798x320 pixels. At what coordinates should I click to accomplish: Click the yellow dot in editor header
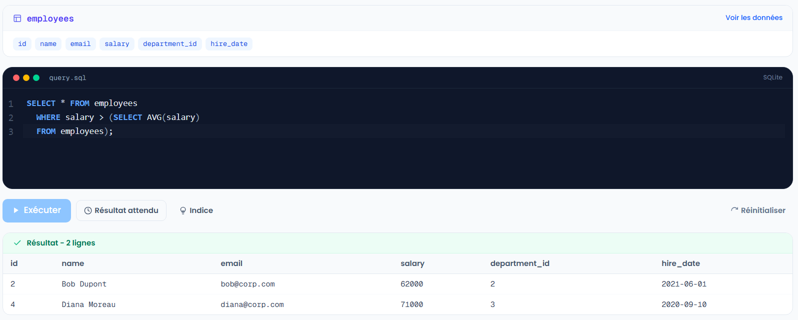(26, 77)
